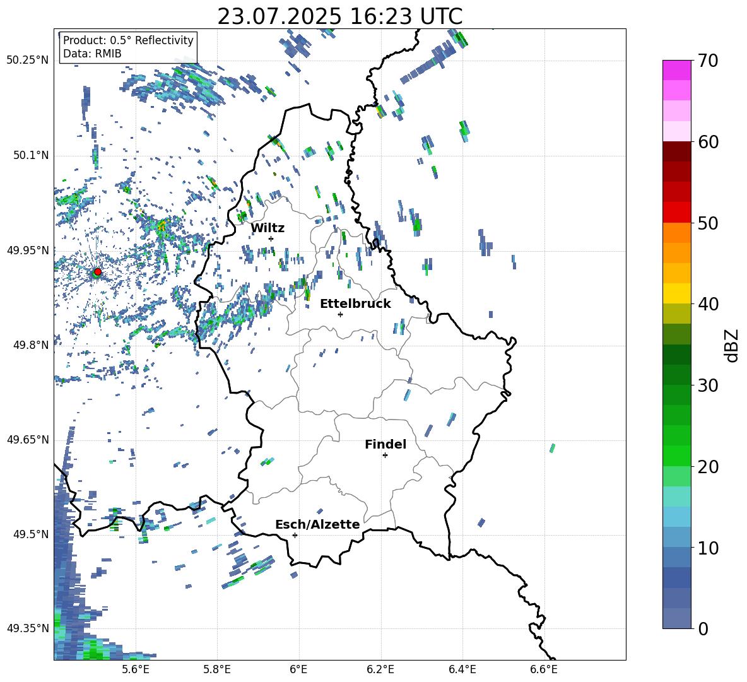The height and width of the screenshot is (682, 747).
Task: Click the longitude label 5.6°E
Action: tap(136, 669)
